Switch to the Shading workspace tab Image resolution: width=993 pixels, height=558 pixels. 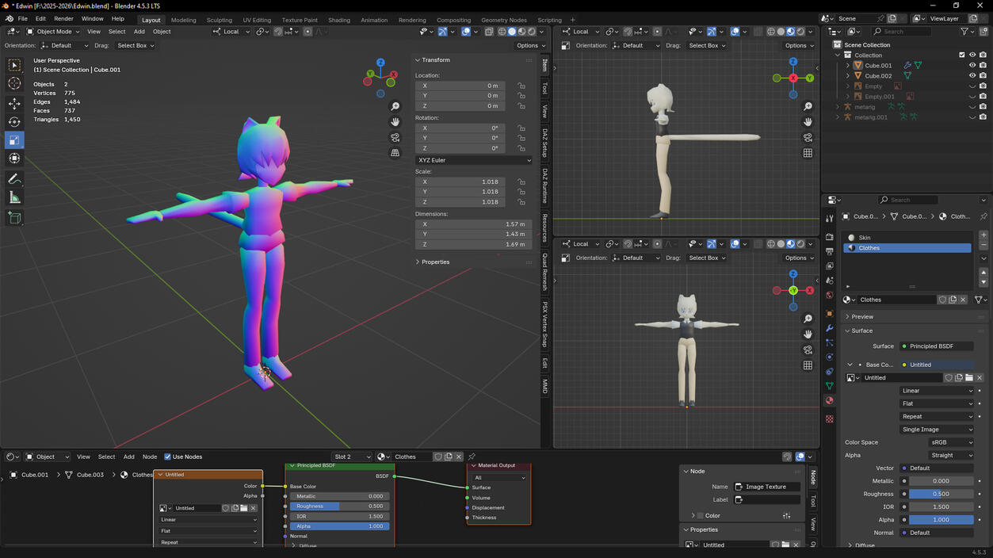tap(339, 20)
